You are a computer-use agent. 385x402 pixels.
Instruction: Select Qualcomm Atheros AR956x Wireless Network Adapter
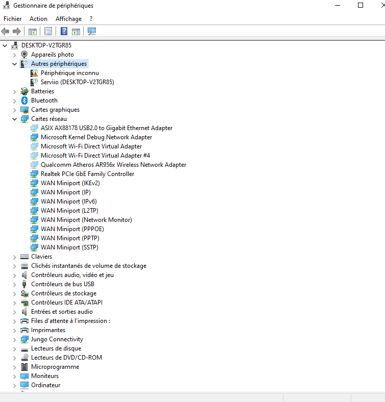[x=114, y=165]
